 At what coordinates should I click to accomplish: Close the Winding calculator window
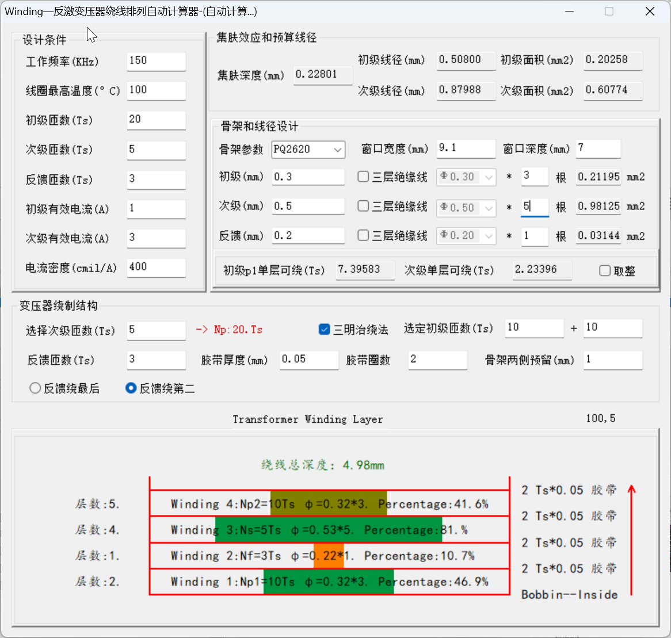[x=650, y=12]
